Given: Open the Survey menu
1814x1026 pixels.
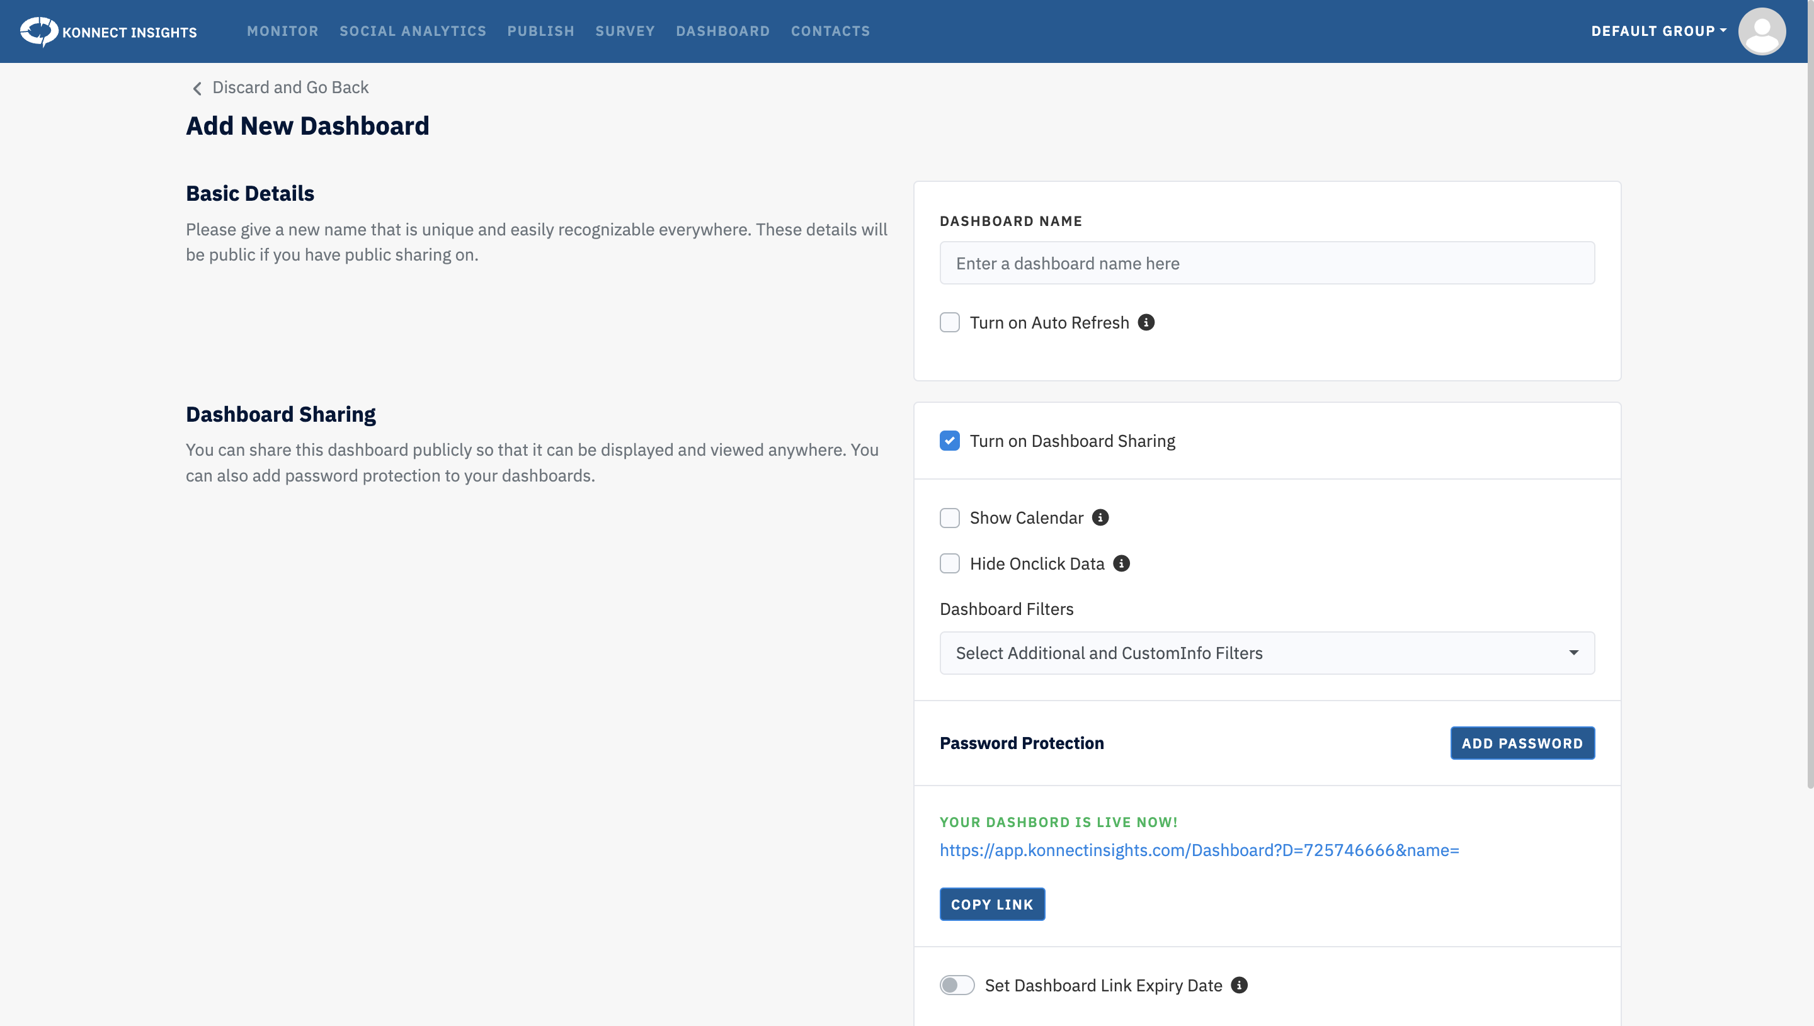Looking at the screenshot, I should (625, 31).
